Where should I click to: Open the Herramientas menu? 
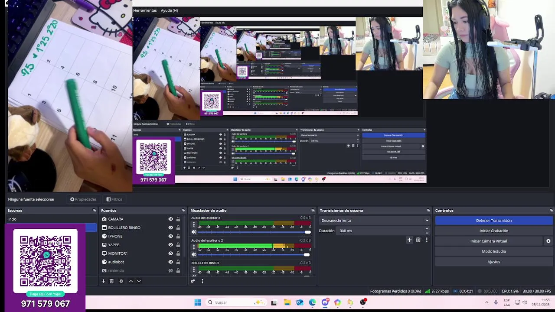click(x=145, y=10)
